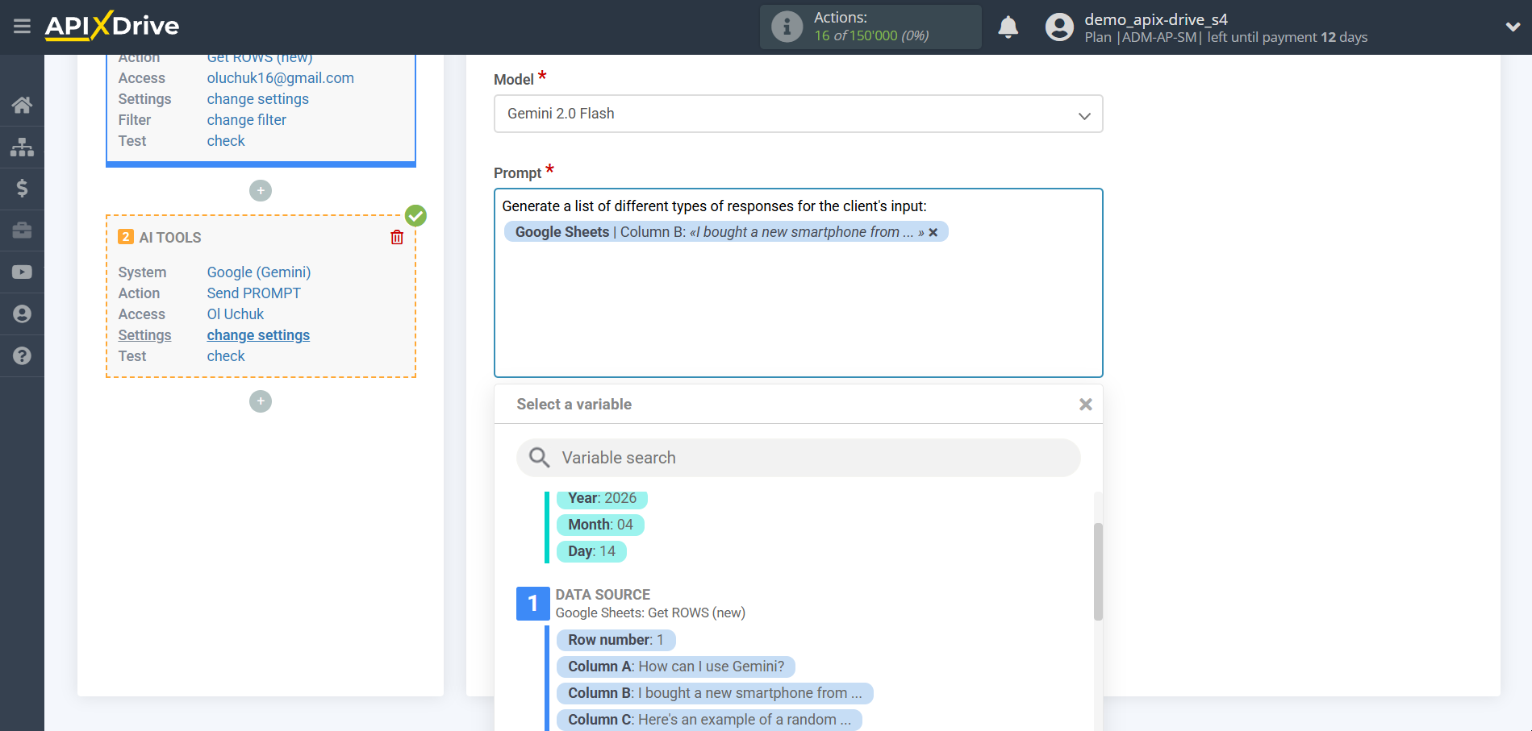The image size is (1532, 731).
Task: Close the Select a variable panel
Action: coord(1085,404)
